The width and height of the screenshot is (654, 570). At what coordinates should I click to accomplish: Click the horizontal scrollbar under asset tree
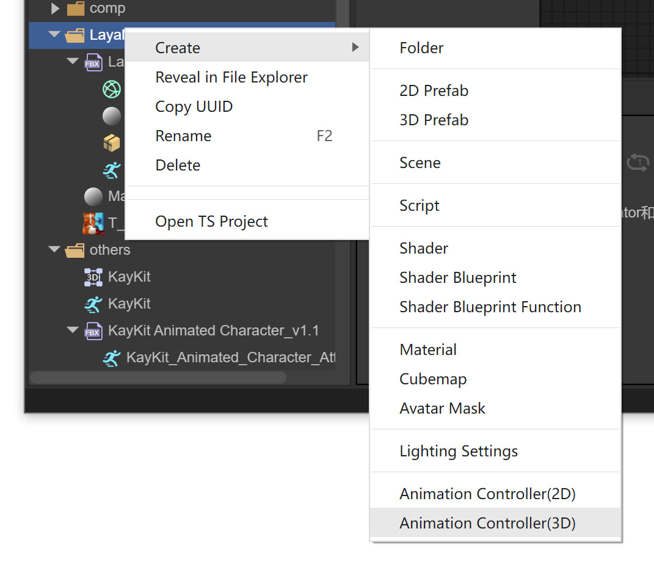158,378
